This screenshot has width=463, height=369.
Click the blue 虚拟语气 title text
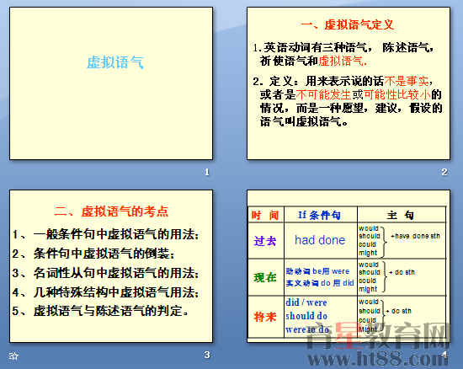[115, 62]
